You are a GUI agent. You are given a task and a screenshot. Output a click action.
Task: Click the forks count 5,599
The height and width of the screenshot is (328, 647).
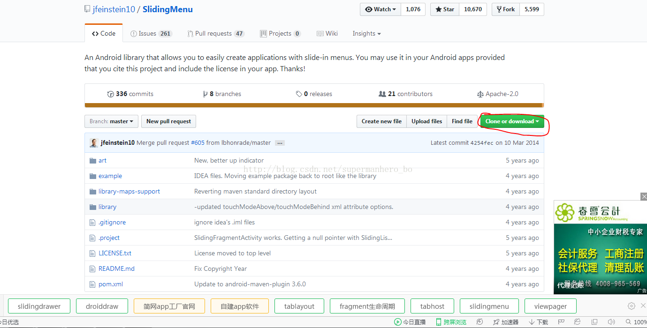[x=532, y=9]
